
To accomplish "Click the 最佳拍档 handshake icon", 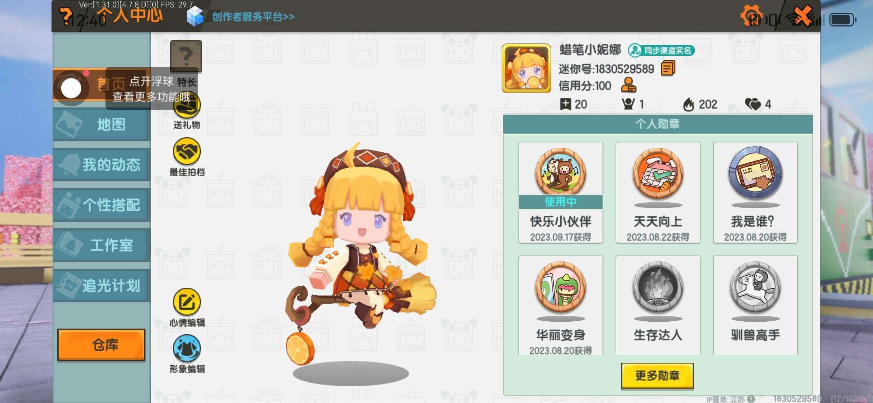I will click(187, 151).
